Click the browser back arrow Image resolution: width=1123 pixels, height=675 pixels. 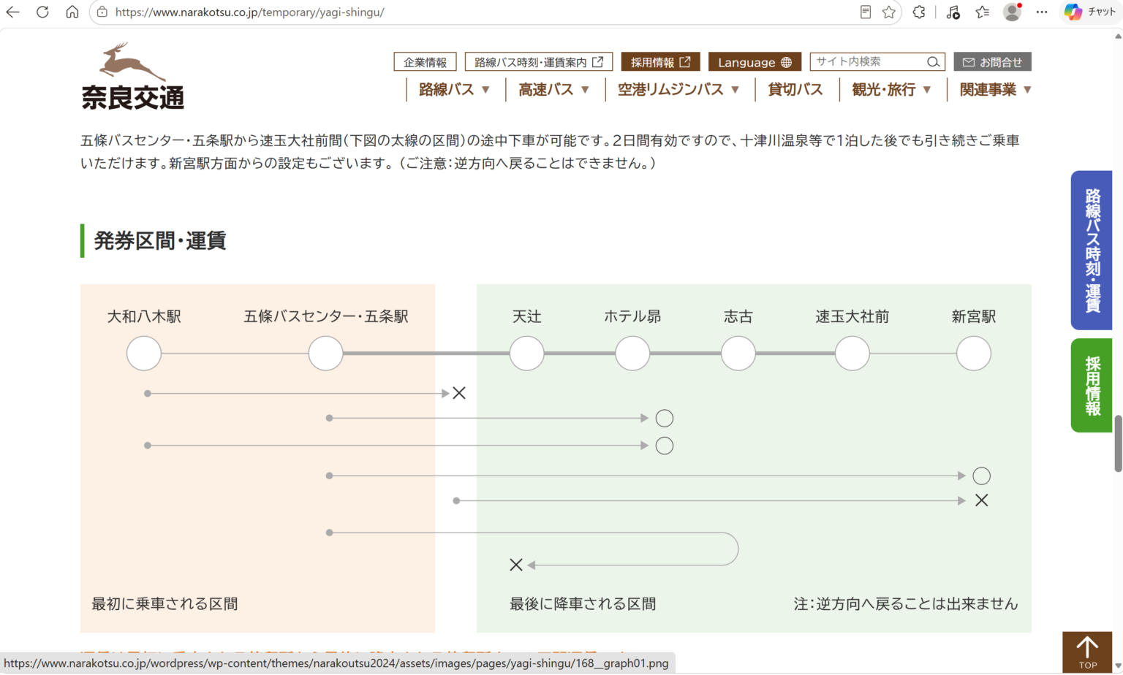point(13,12)
